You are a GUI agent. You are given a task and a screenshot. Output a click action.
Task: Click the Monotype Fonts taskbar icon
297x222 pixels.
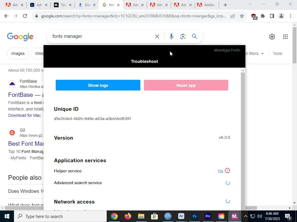234,216
